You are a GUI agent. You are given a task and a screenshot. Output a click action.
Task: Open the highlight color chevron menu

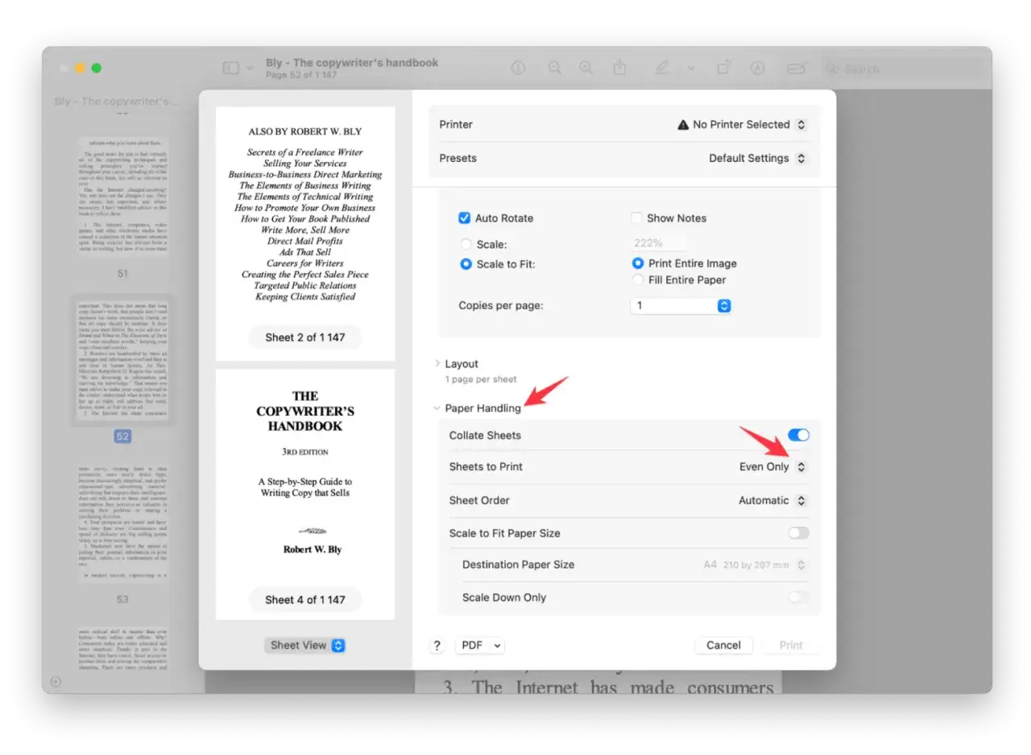click(691, 68)
